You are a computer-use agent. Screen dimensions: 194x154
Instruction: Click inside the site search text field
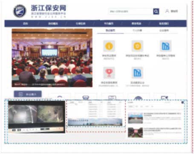(131, 12)
